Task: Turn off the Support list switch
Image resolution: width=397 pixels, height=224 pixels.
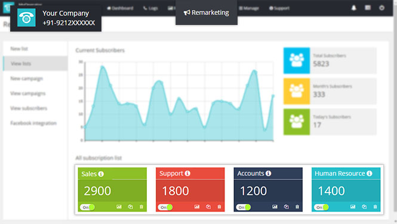Action: point(165,207)
